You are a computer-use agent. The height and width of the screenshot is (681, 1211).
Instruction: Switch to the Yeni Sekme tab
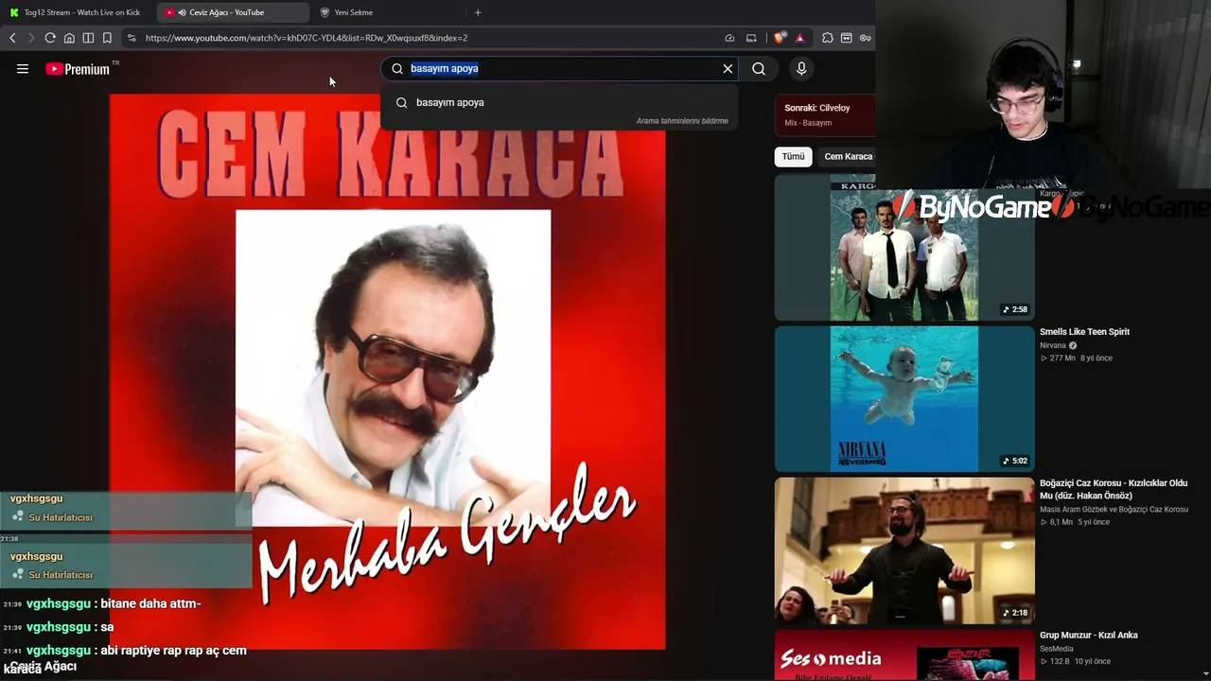click(x=387, y=12)
